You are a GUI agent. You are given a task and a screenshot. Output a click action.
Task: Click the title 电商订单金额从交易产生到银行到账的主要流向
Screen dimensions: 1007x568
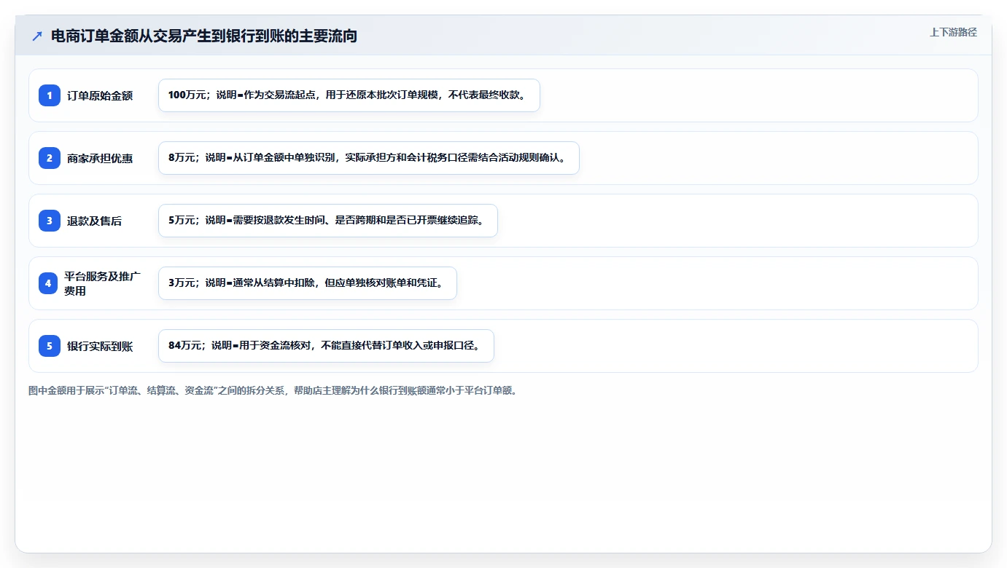pyautogui.click(x=204, y=36)
